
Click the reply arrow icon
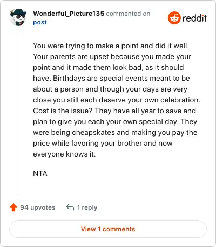pos(70,207)
